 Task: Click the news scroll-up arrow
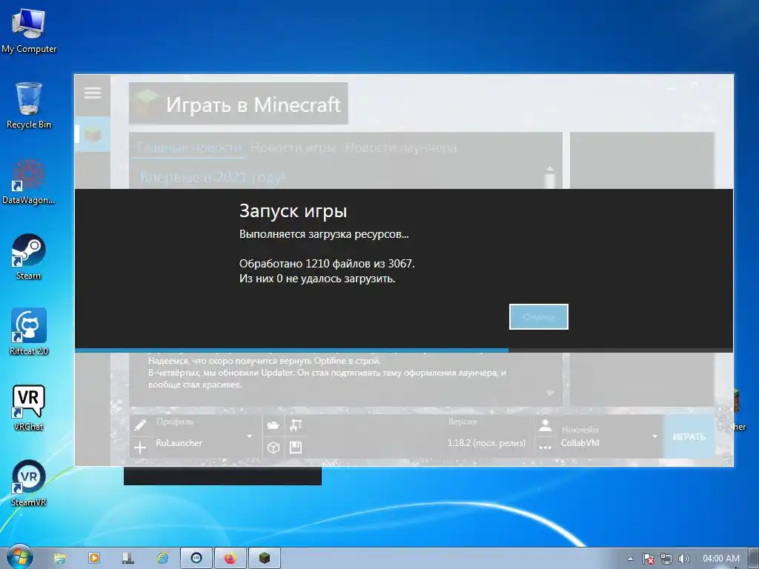550,169
